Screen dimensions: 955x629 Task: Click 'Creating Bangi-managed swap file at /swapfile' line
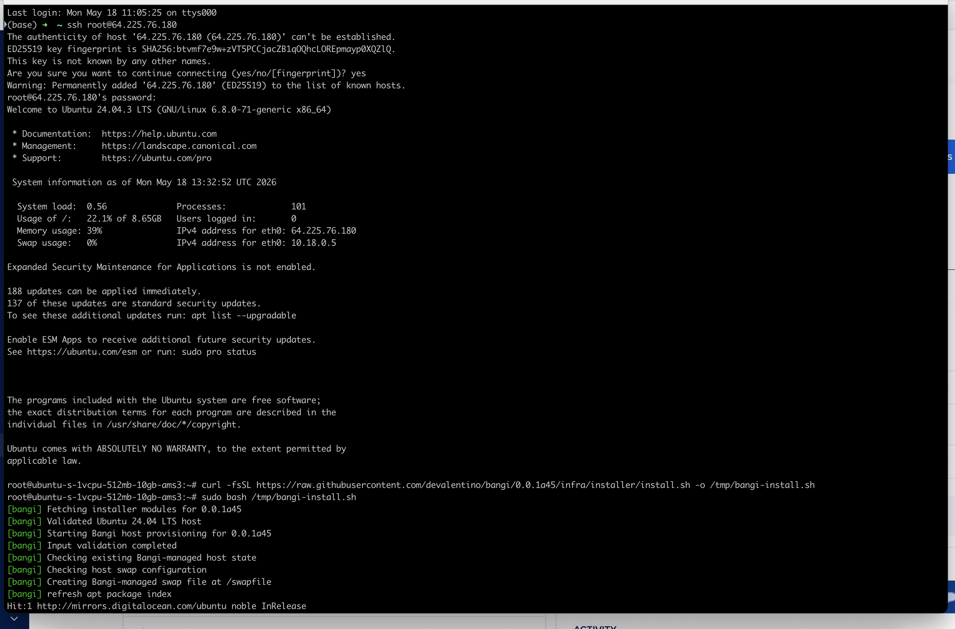point(139,582)
